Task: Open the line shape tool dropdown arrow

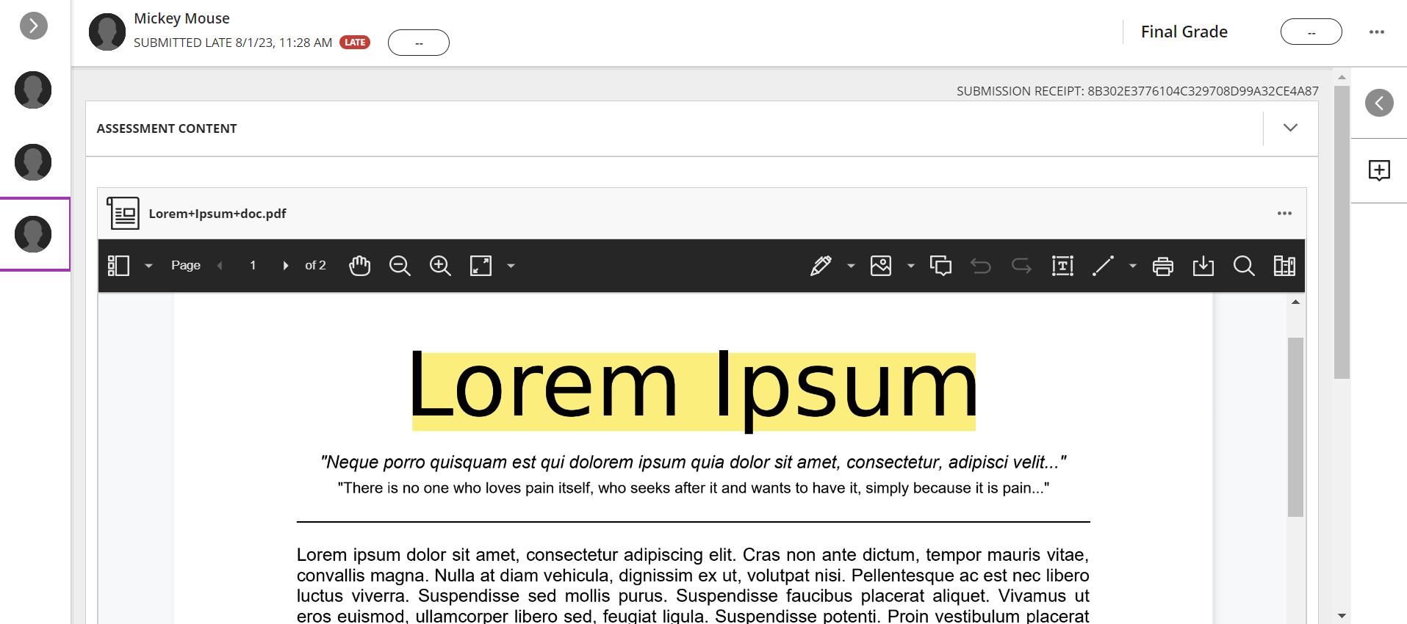Action: coord(1132,266)
